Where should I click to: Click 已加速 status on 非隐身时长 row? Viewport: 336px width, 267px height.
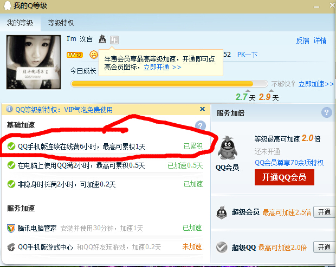[193, 184]
